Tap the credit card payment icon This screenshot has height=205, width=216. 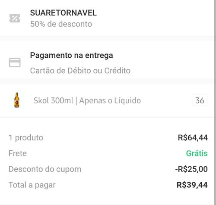(15, 62)
